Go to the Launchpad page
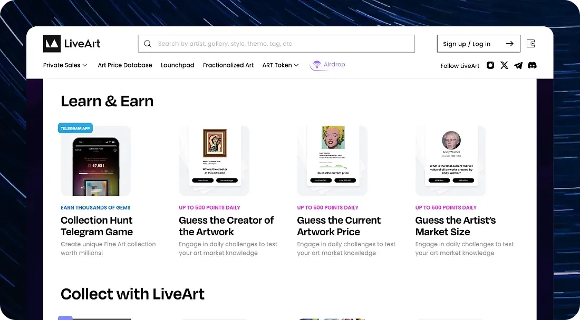Viewport: 580px width, 320px height. (178, 65)
